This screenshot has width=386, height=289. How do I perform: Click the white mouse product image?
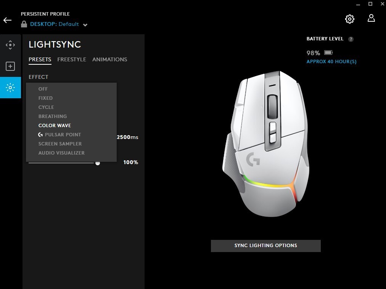266,144
